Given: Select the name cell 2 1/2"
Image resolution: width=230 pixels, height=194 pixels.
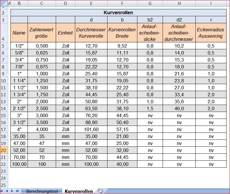Looking at the screenshot, I should pyautogui.click(x=19, y=108).
